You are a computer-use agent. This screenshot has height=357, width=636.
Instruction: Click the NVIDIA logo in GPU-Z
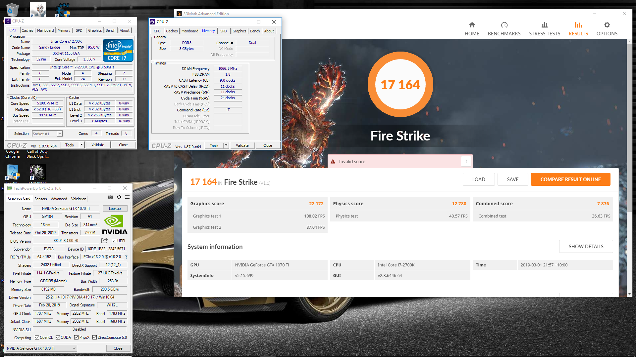click(x=115, y=225)
